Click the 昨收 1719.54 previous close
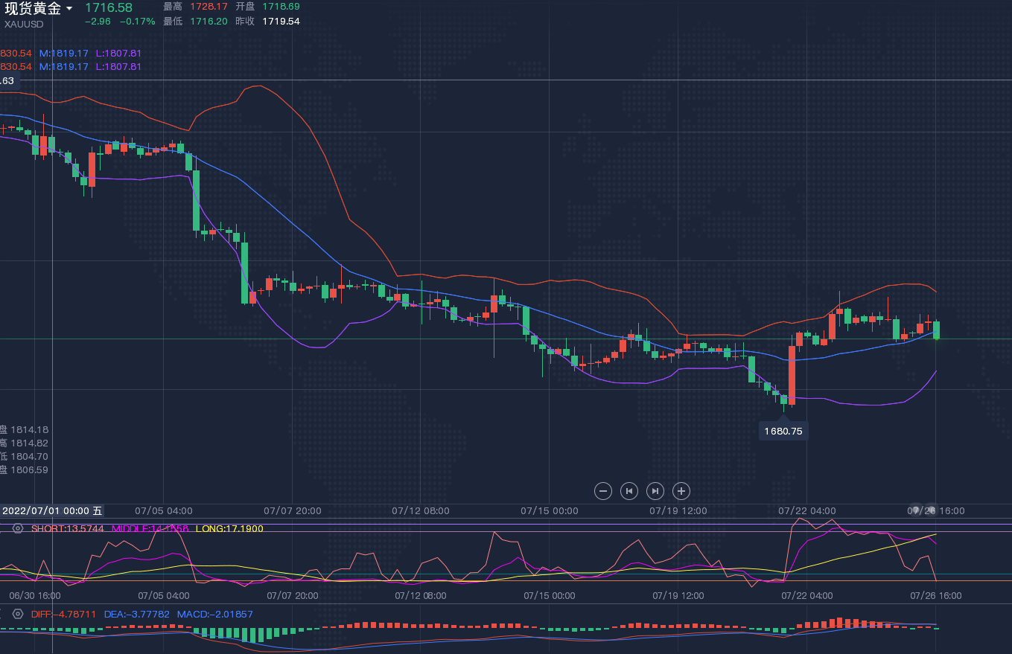 pyautogui.click(x=281, y=21)
